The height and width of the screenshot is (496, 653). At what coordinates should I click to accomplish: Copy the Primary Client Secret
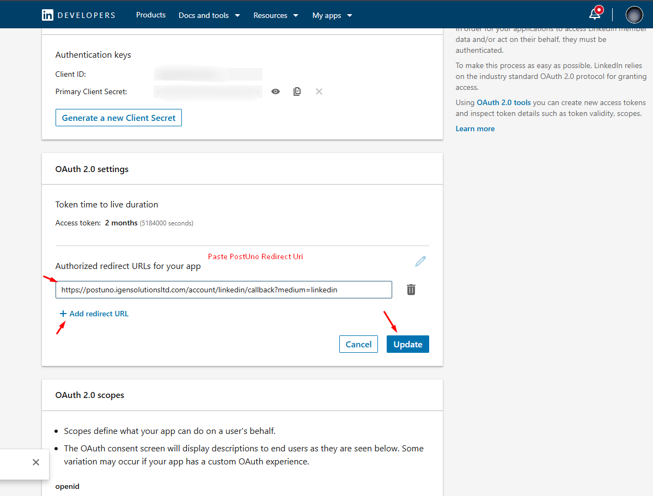(x=297, y=91)
